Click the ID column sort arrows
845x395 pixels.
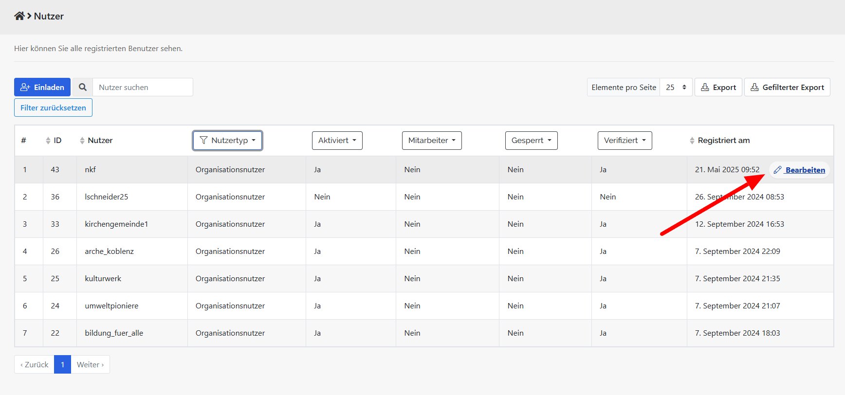coord(48,141)
